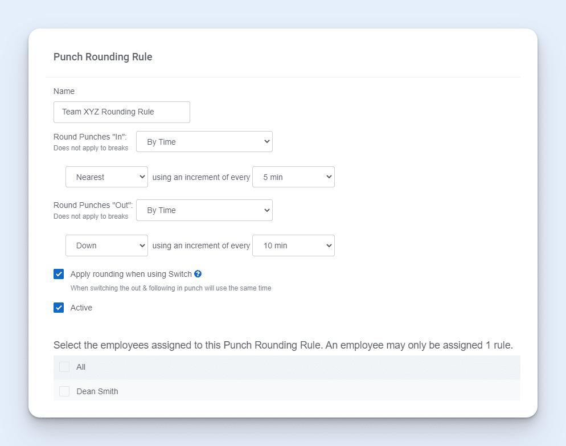
Task: Open the Round Punches "In" method dropdown
Action: tap(204, 141)
